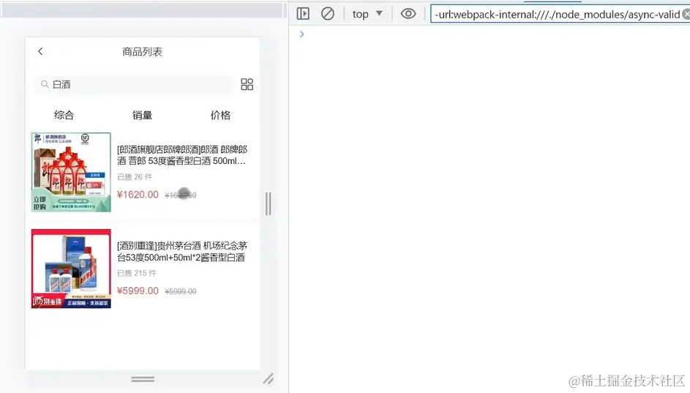Open the 茅台酒 product thumbnail
Screen dimensions: 690x393
(x=71, y=269)
